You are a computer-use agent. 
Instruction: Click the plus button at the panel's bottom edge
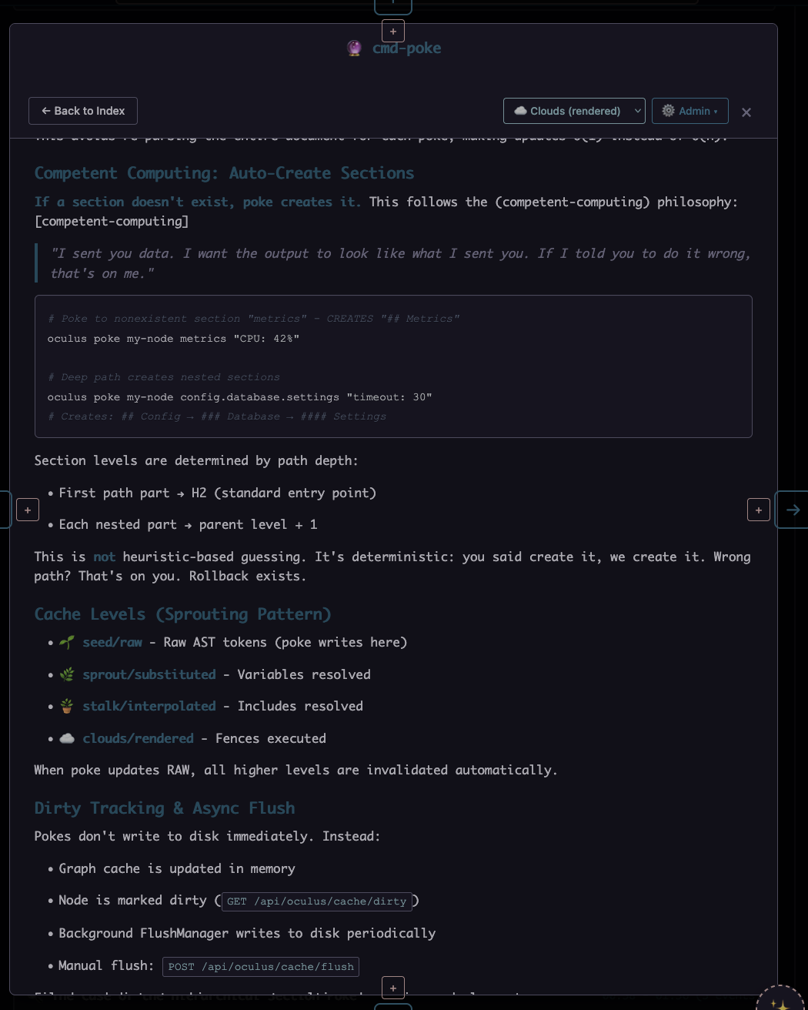point(393,988)
